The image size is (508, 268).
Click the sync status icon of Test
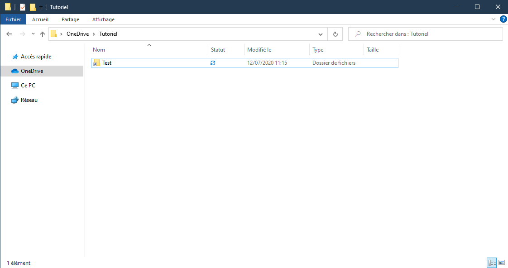(213, 63)
